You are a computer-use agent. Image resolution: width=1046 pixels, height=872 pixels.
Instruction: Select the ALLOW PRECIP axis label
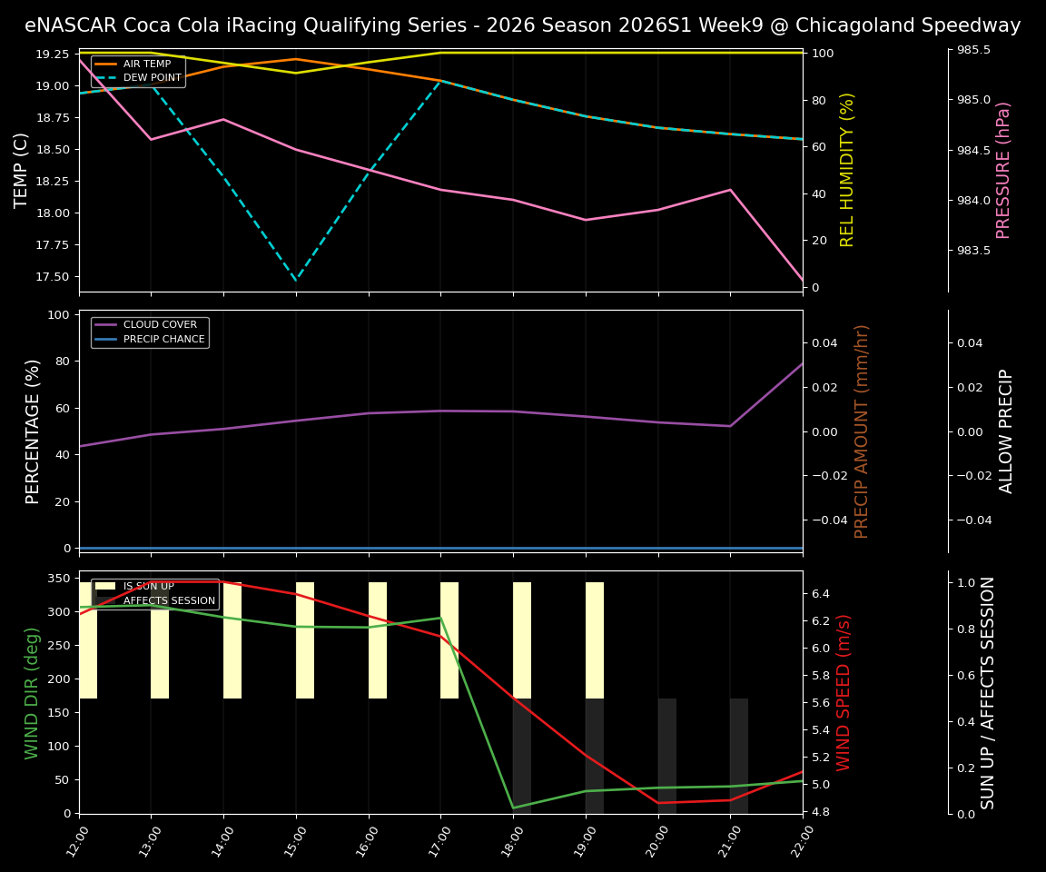click(1006, 431)
